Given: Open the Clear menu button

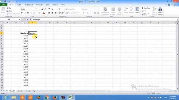Looking at the screenshot, I should click(x=145, y=14).
